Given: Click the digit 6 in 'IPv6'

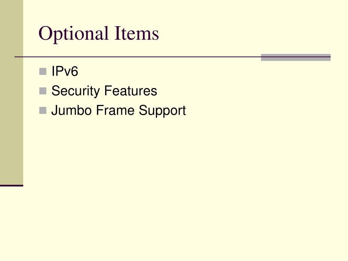Looking at the screenshot, I should (75, 71).
